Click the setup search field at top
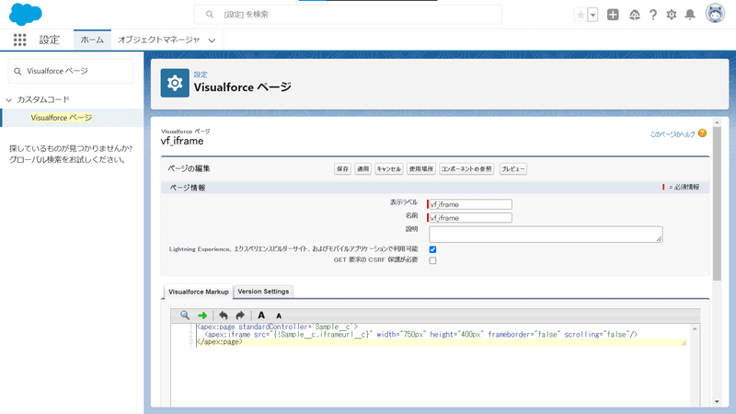 (x=348, y=15)
